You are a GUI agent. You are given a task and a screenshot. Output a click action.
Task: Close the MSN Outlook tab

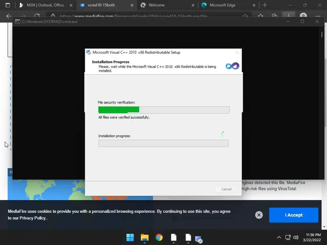point(71,5)
